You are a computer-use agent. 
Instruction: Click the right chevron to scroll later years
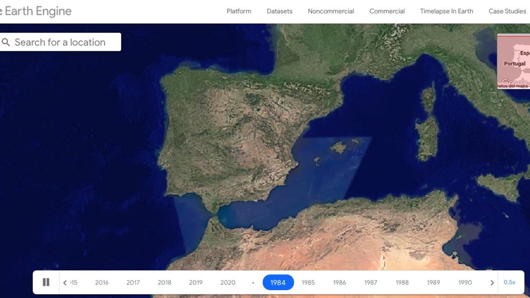pos(492,282)
